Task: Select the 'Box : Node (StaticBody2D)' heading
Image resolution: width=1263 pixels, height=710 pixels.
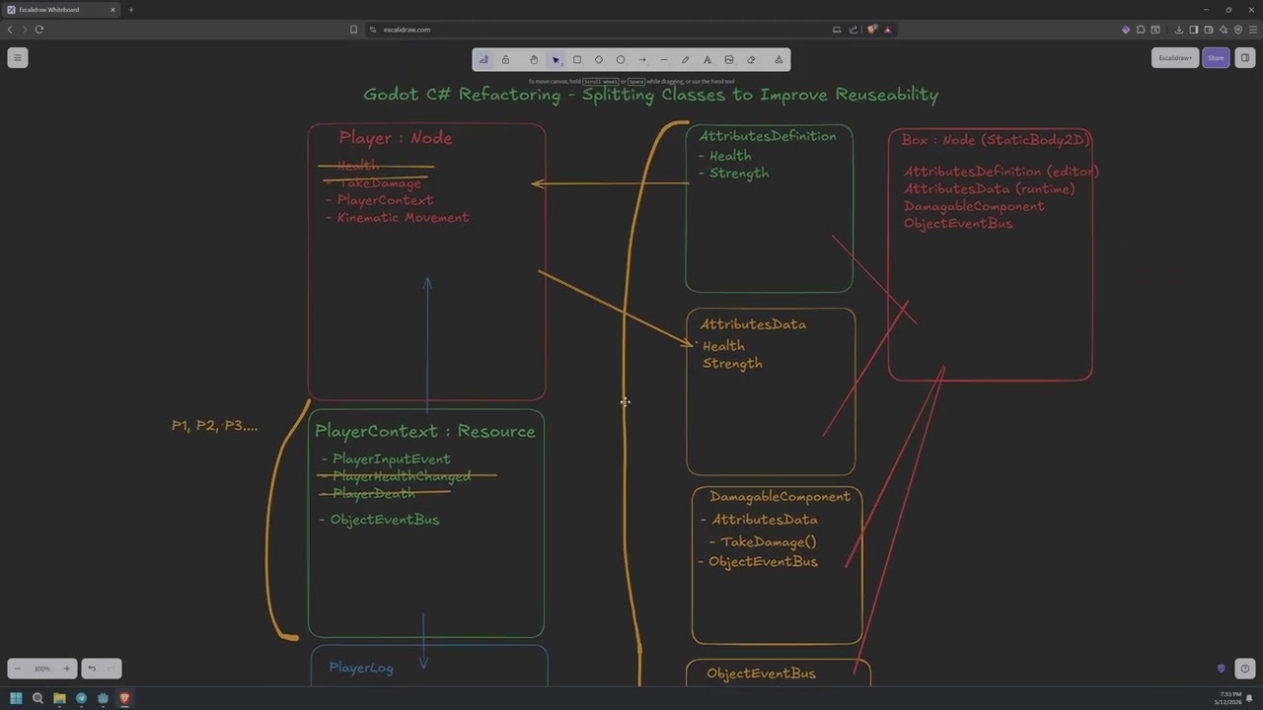Action: (x=995, y=140)
